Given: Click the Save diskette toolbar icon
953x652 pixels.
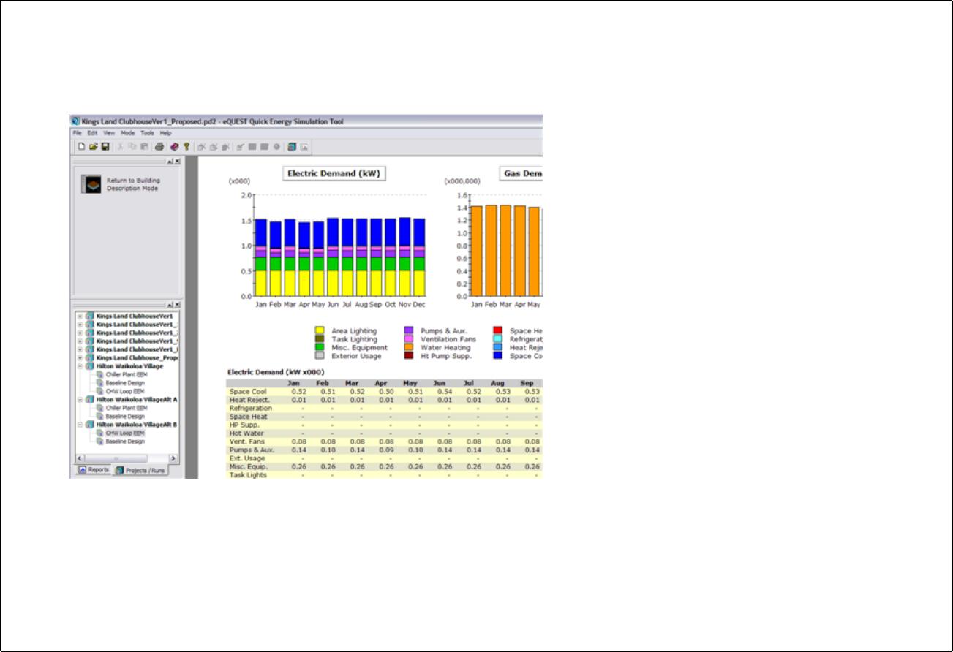Looking at the screenshot, I should [x=105, y=147].
